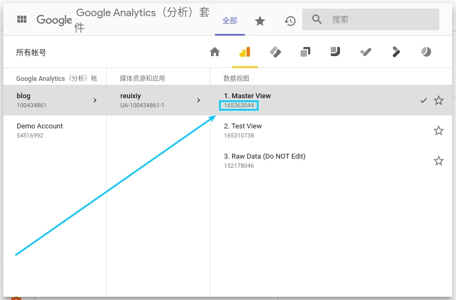Star the Master View
Image resolution: width=456 pixels, height=300 pixels.
point(439,100)
